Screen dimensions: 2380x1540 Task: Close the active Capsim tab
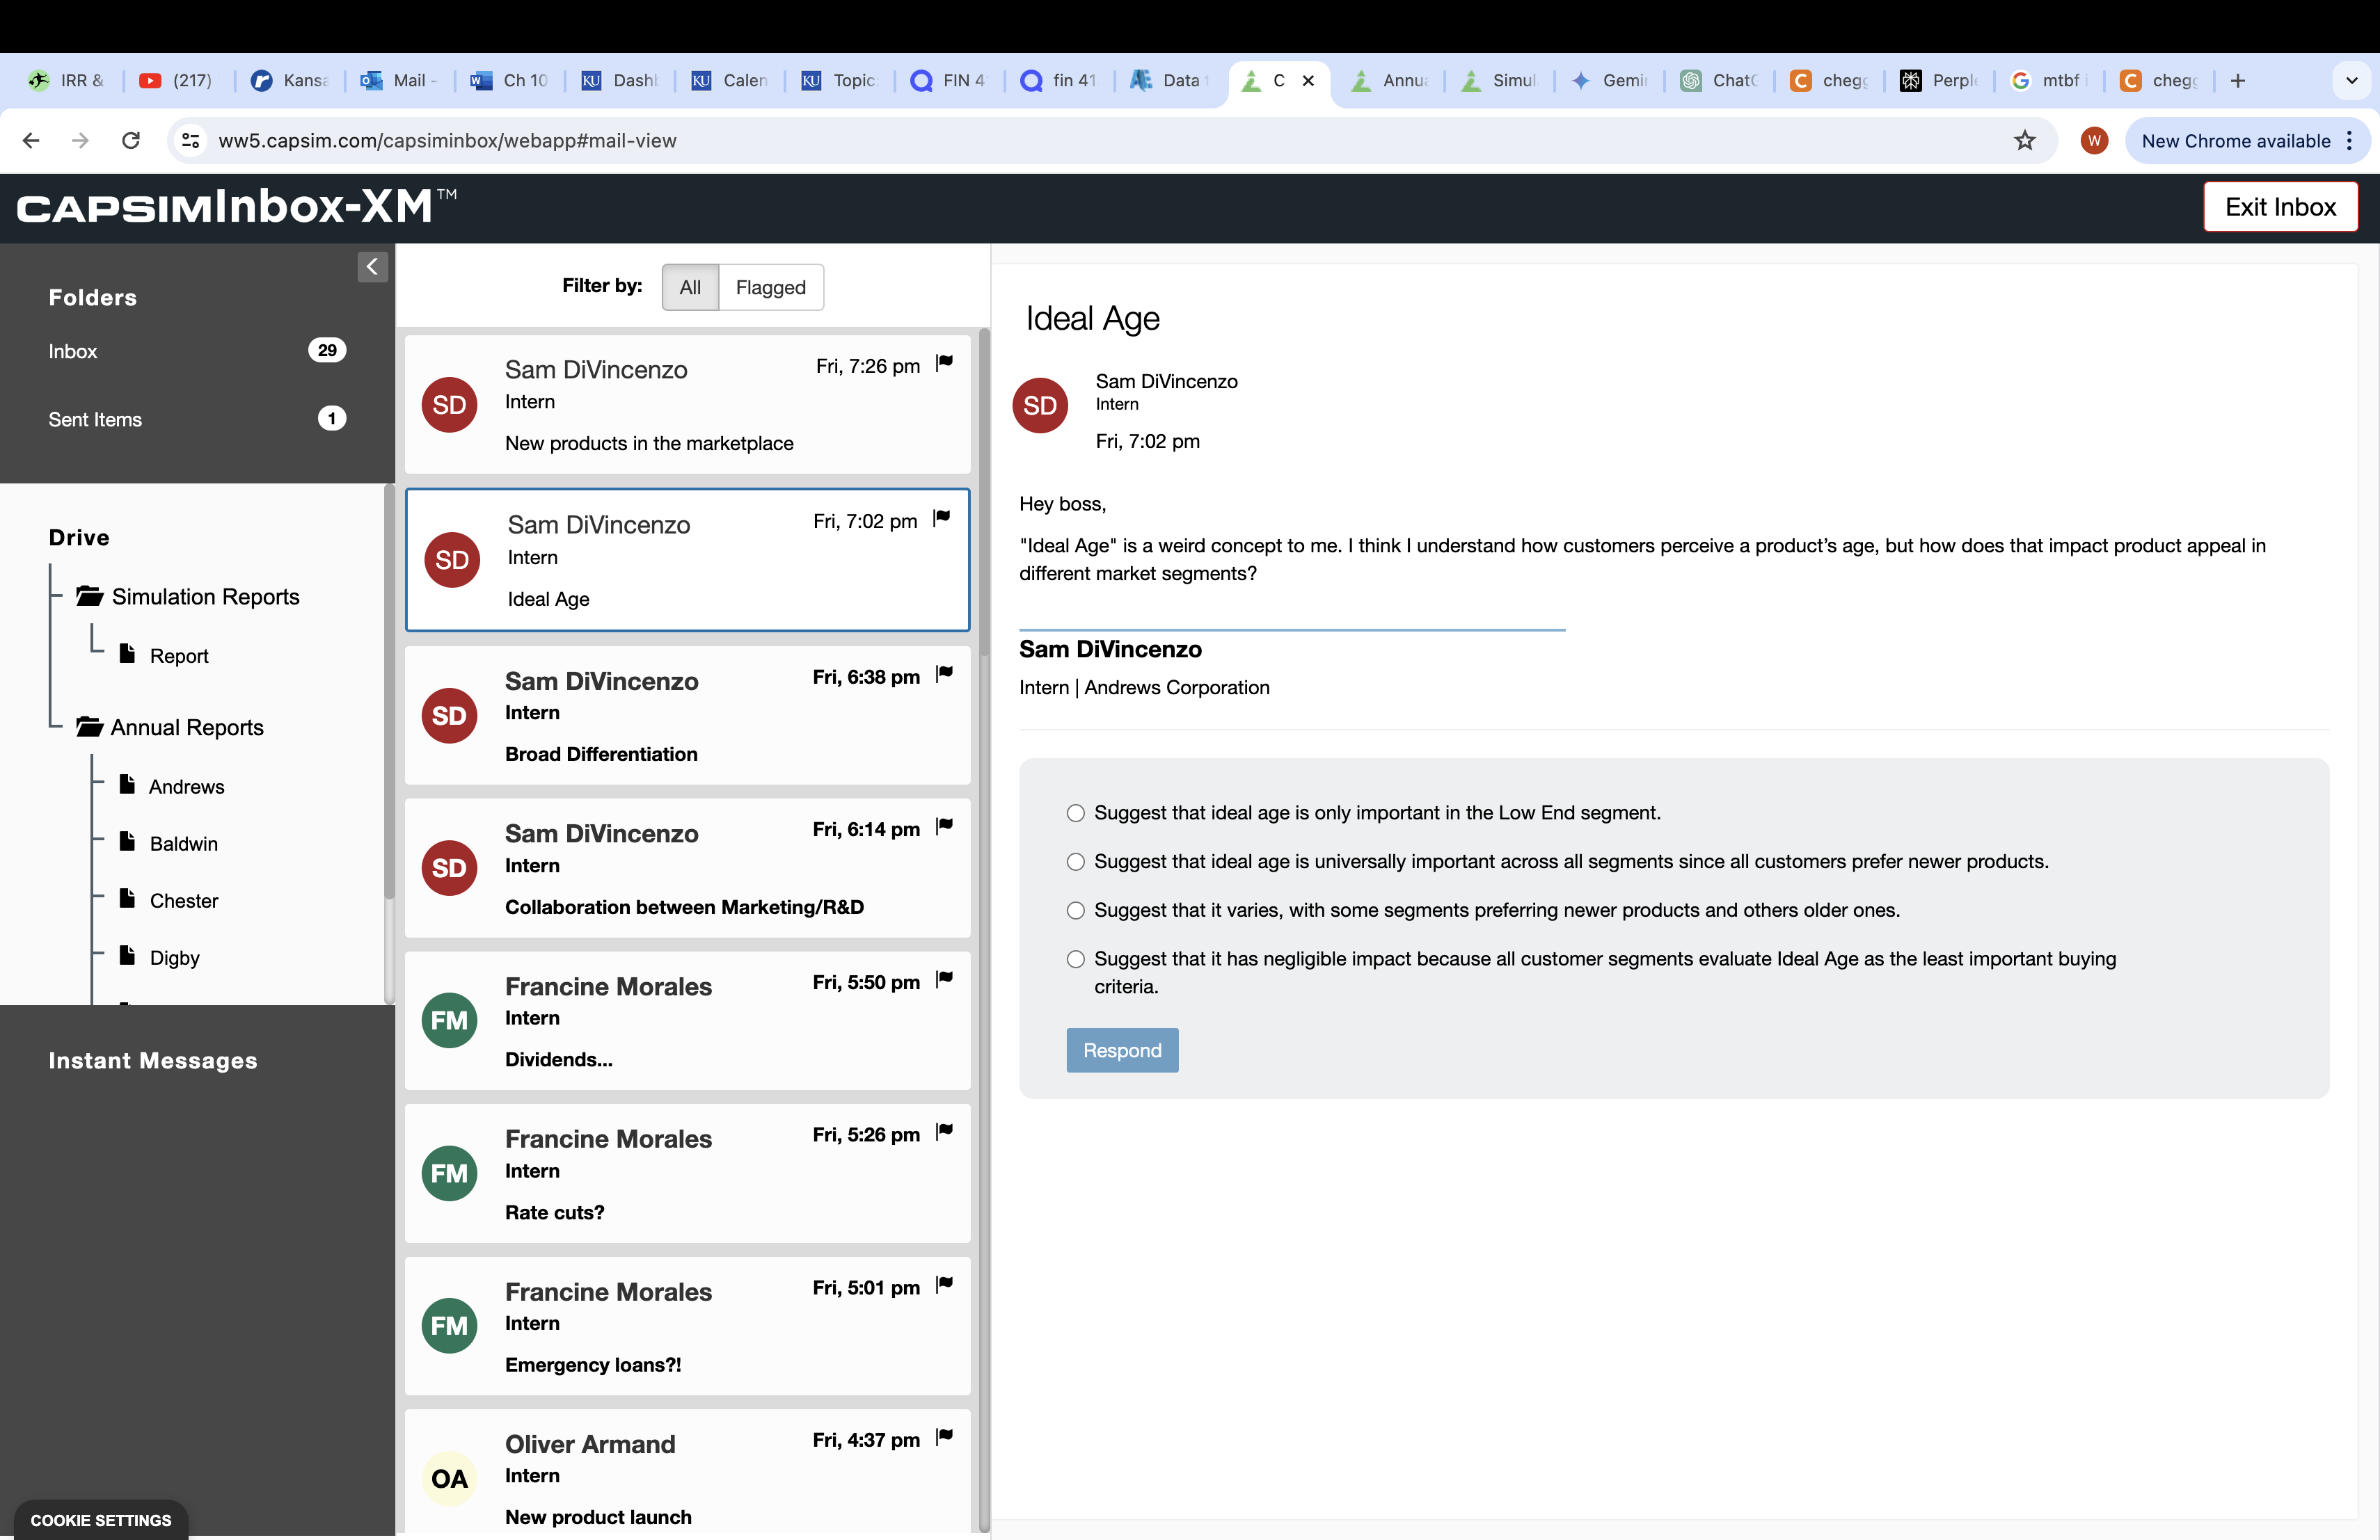pos(1308,81)
